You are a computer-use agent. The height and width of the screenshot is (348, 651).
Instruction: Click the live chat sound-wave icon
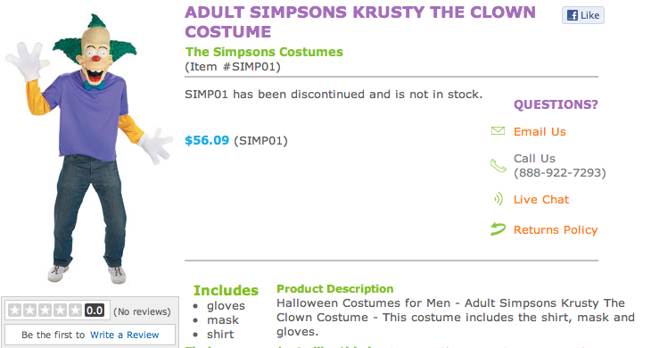pos(499,199)
